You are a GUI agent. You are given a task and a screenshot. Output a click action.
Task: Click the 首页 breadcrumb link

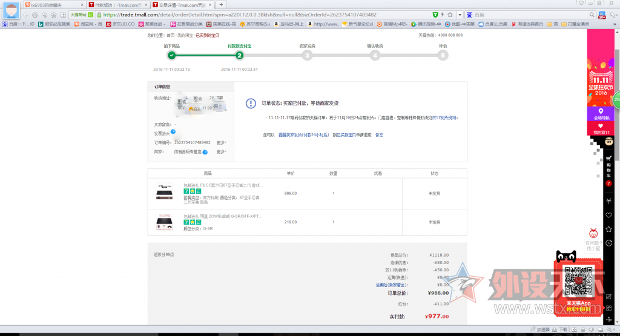170,35
